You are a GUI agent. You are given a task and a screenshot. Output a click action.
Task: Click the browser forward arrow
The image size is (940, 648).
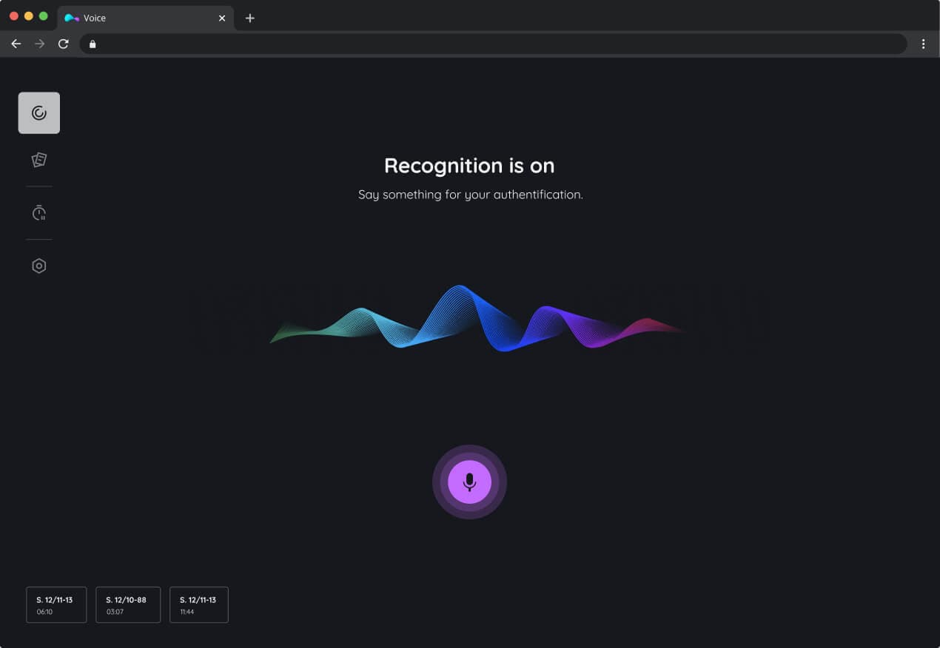click(40, 44)
